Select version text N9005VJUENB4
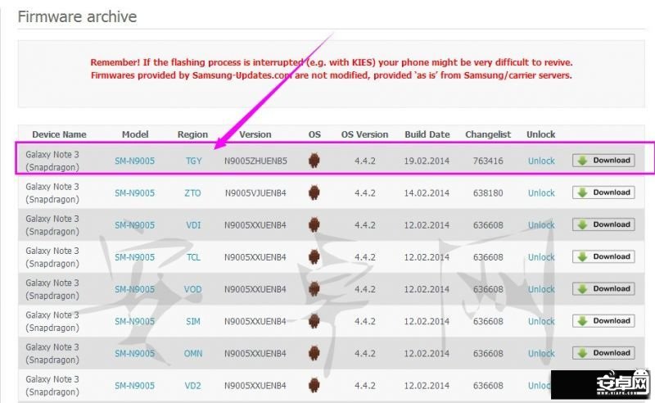The image size is (655, 403). click(x=255, y=193)
